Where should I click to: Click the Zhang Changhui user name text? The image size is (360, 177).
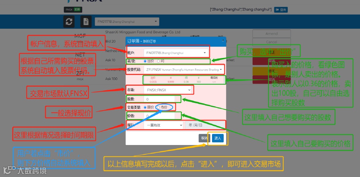(x=241, y=10)
